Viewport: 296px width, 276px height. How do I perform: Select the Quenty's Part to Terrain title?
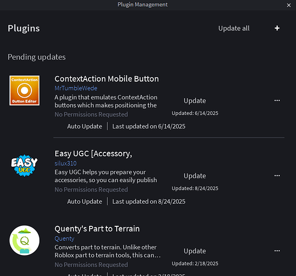tap(97, 229)
